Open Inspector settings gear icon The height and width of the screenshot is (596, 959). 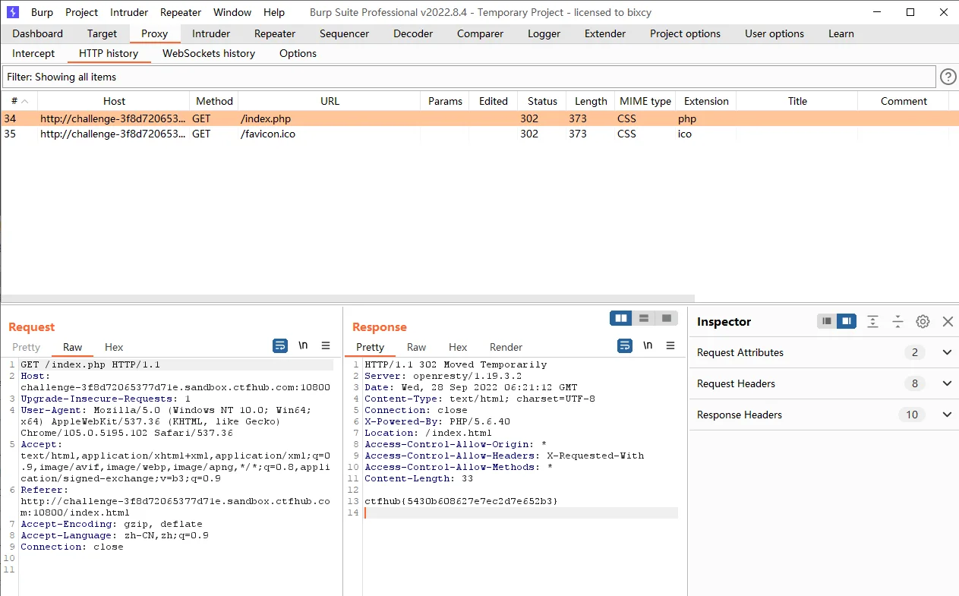click(x=923, y=321)
